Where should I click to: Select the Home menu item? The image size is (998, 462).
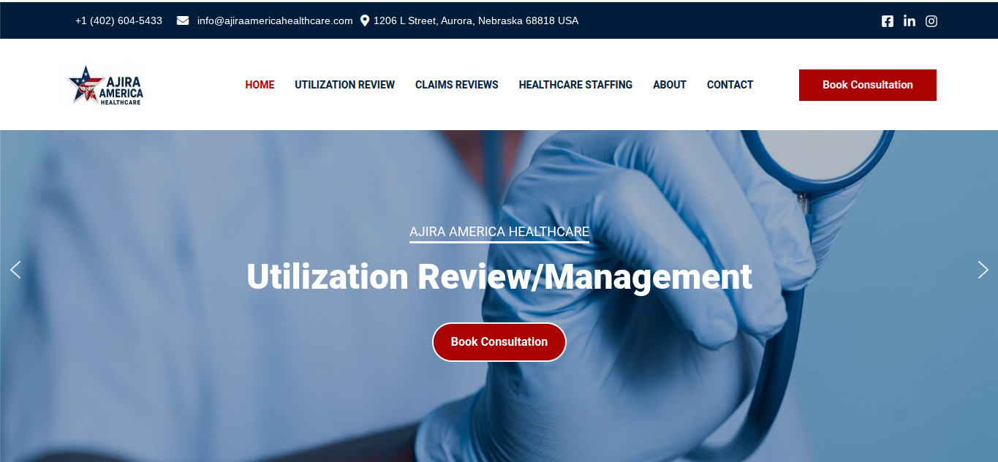pyautogui.click(x=260, y=85)
